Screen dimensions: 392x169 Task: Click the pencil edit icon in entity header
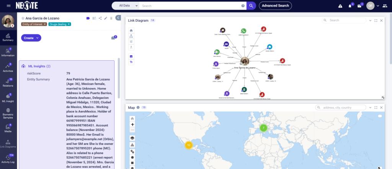click(x=106, y=18)
